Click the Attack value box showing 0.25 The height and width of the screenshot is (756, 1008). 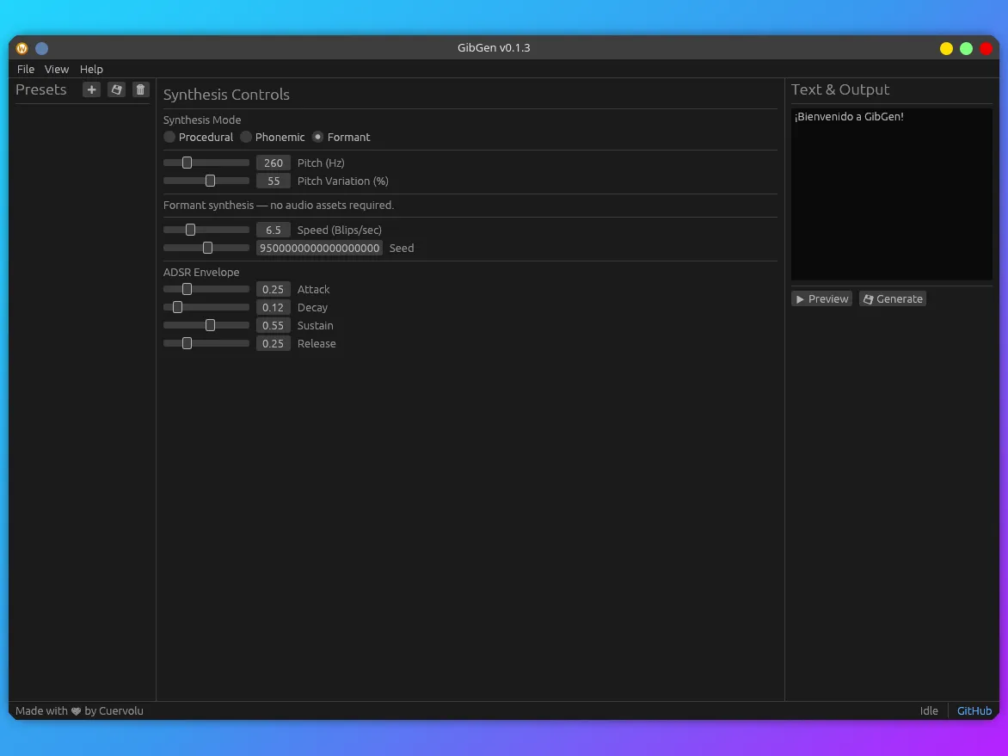point(273,289)
